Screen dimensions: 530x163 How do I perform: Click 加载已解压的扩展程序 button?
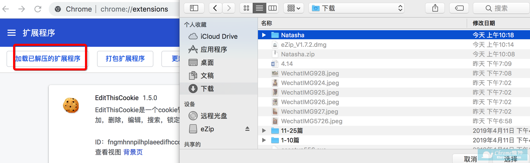(x=48, y=59)
